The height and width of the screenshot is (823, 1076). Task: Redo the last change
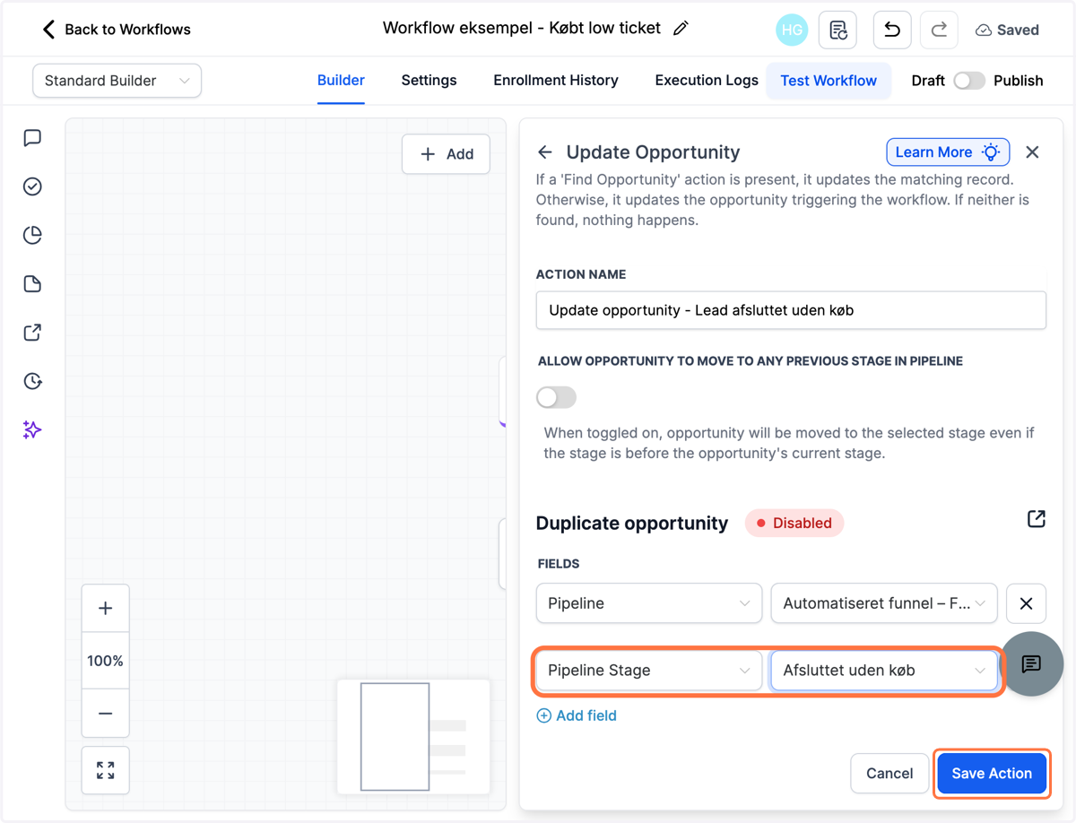click(x=939, y=30)
